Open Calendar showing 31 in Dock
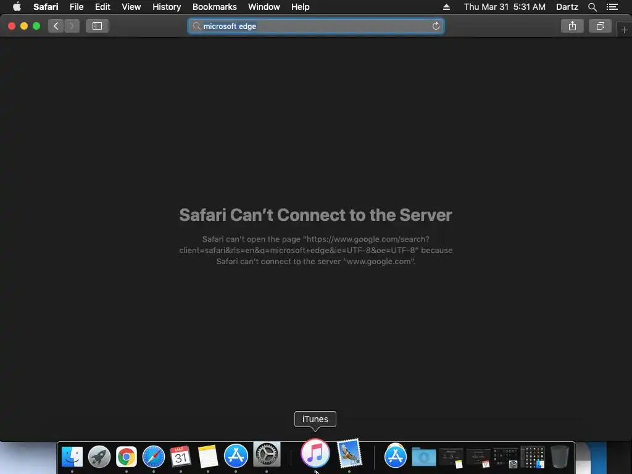The height and width of the screenshot is (474, 632). (181, 457)
